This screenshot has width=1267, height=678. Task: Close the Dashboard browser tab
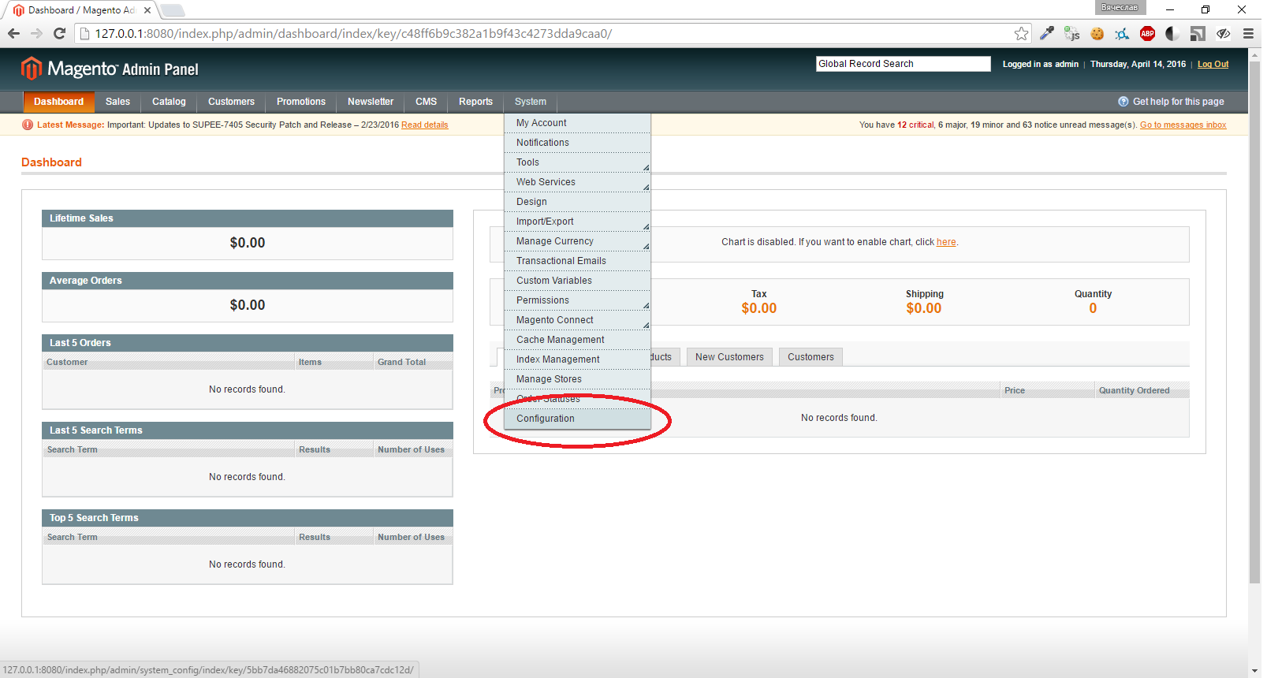[x=147, y=10]
